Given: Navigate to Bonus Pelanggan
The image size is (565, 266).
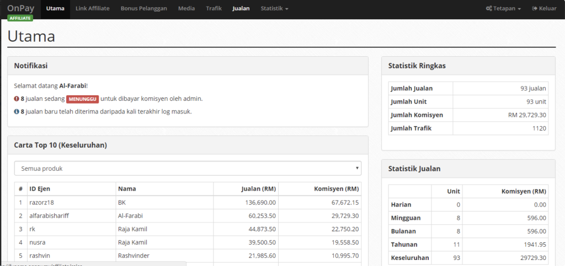Looking at the screenshot, I should click(143, 9).
